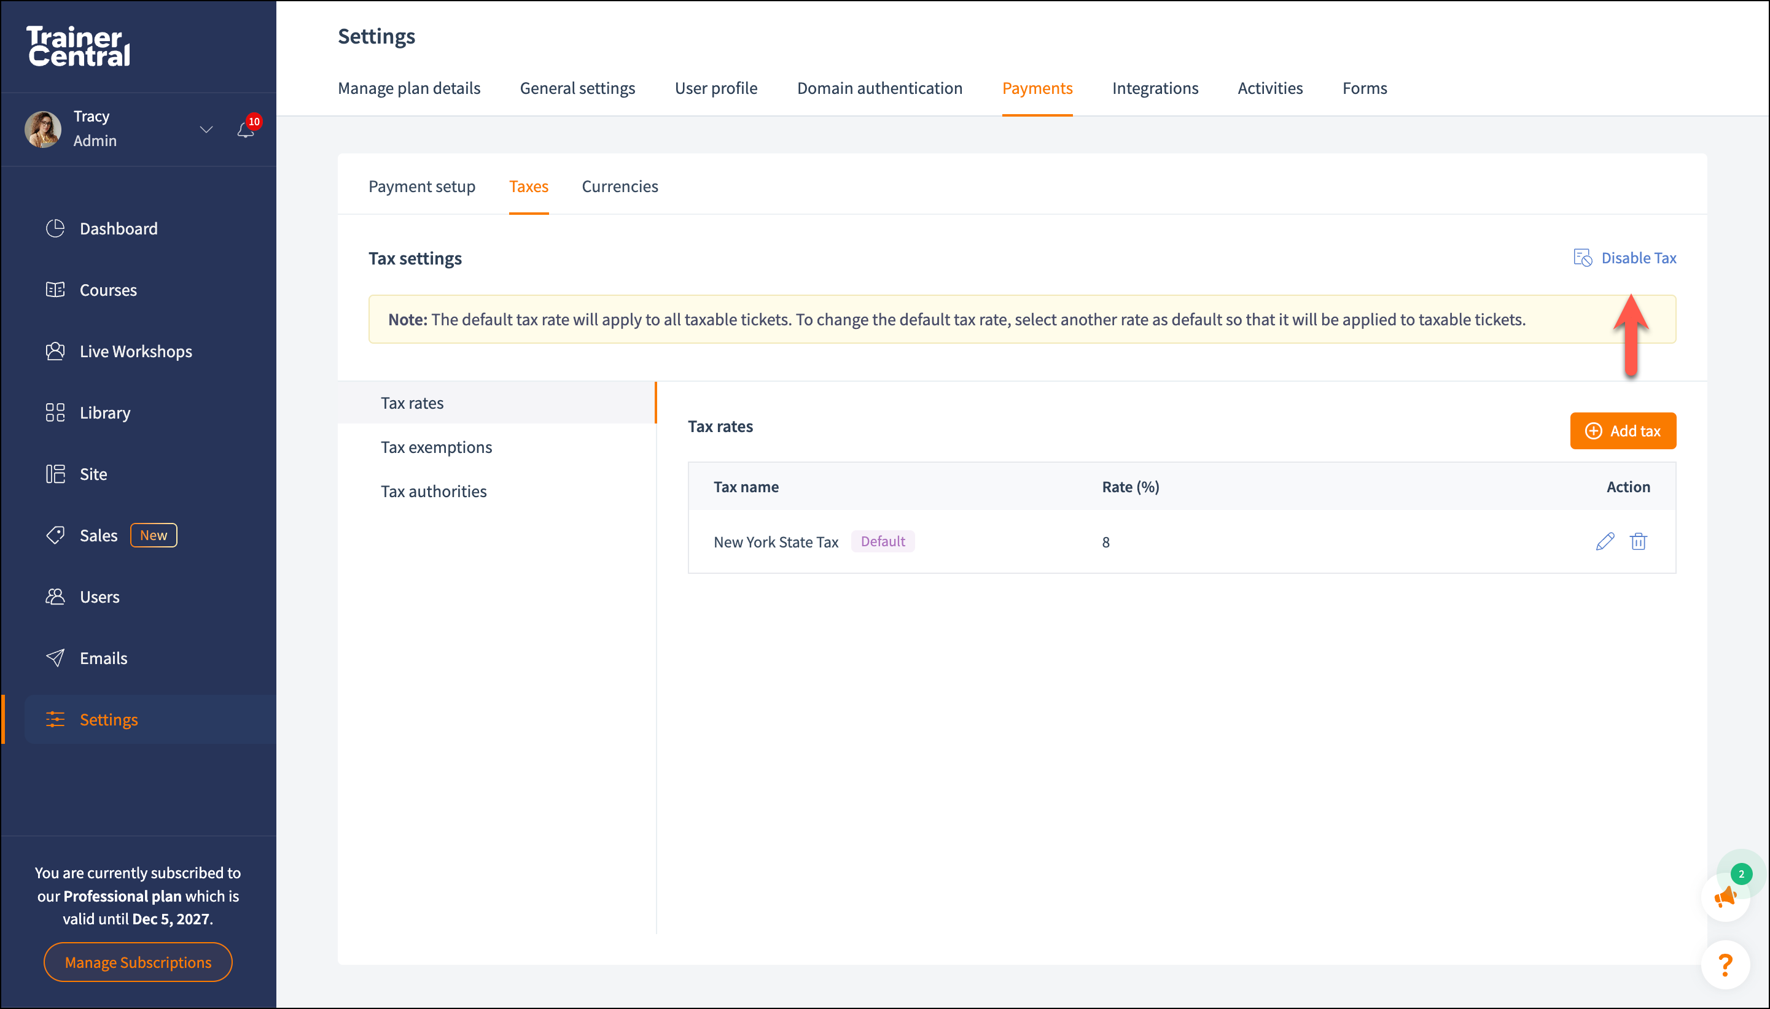Edit New York State Tax pencil icon
1770x1009 pixels.
pos(1604,541)
